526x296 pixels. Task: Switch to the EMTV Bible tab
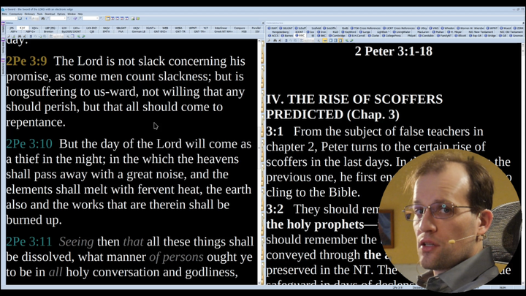(106, 31)
